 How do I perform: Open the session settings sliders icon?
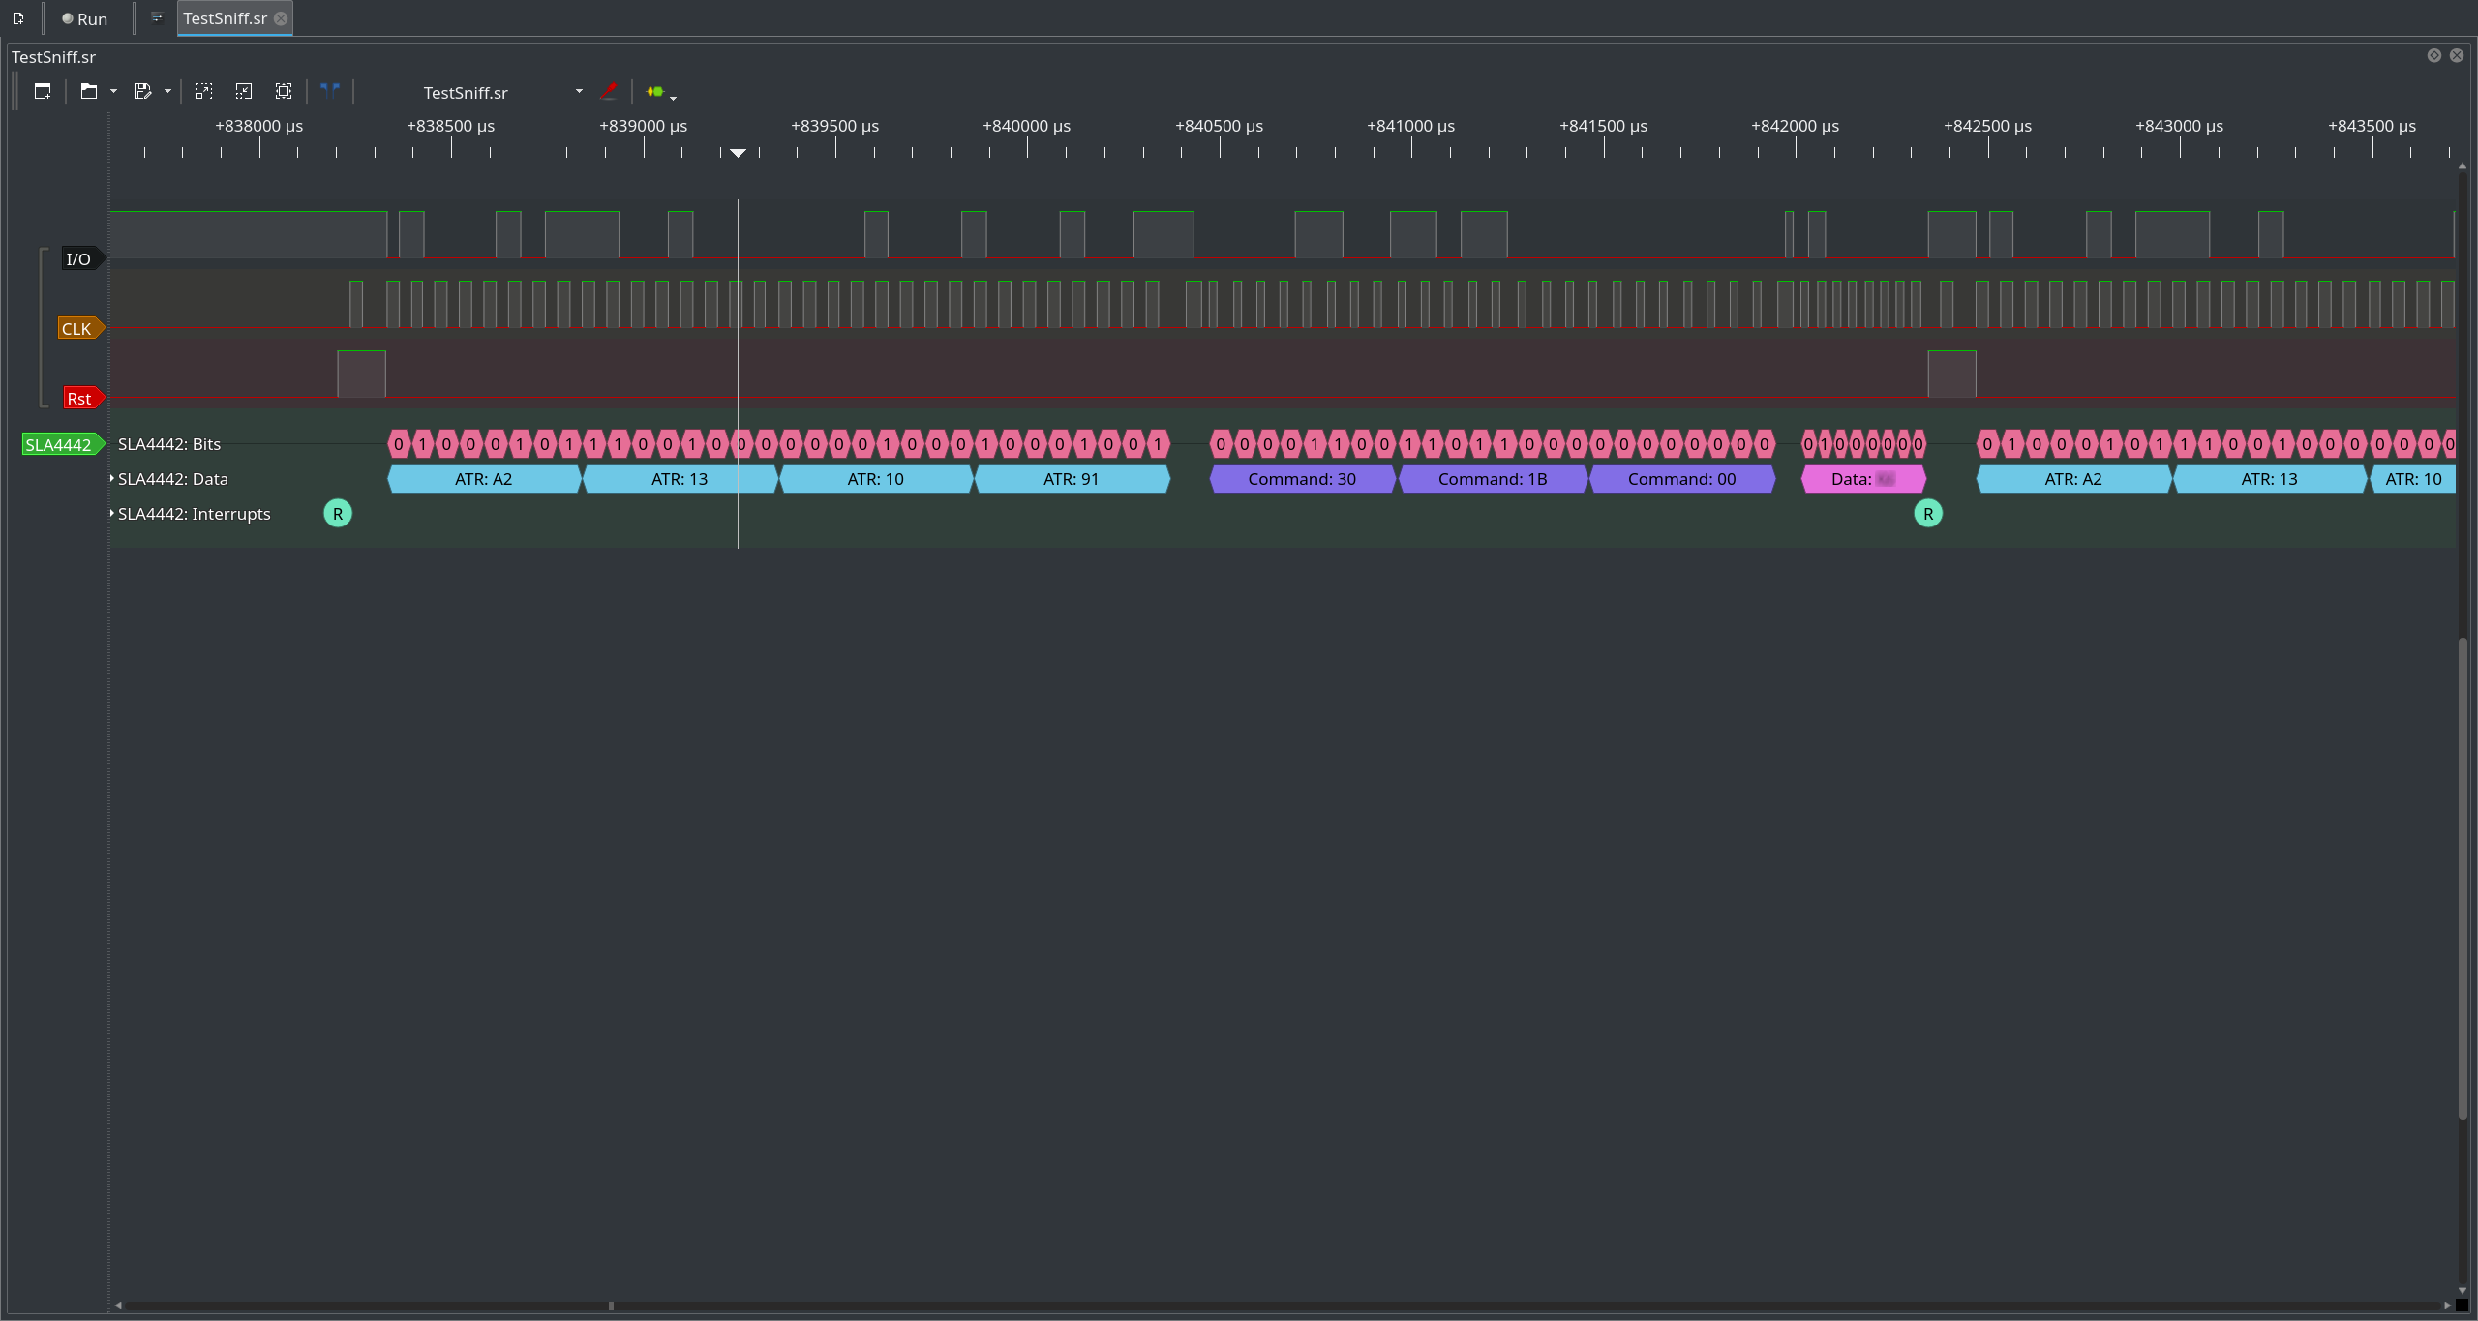click(x=157, y=18)
